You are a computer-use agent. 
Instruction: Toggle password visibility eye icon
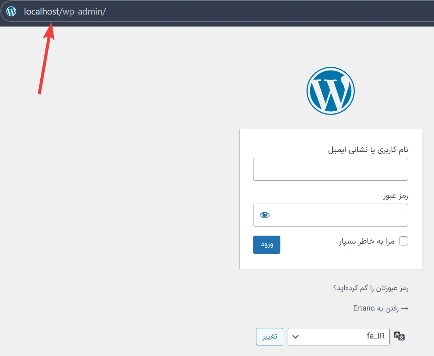265,215
